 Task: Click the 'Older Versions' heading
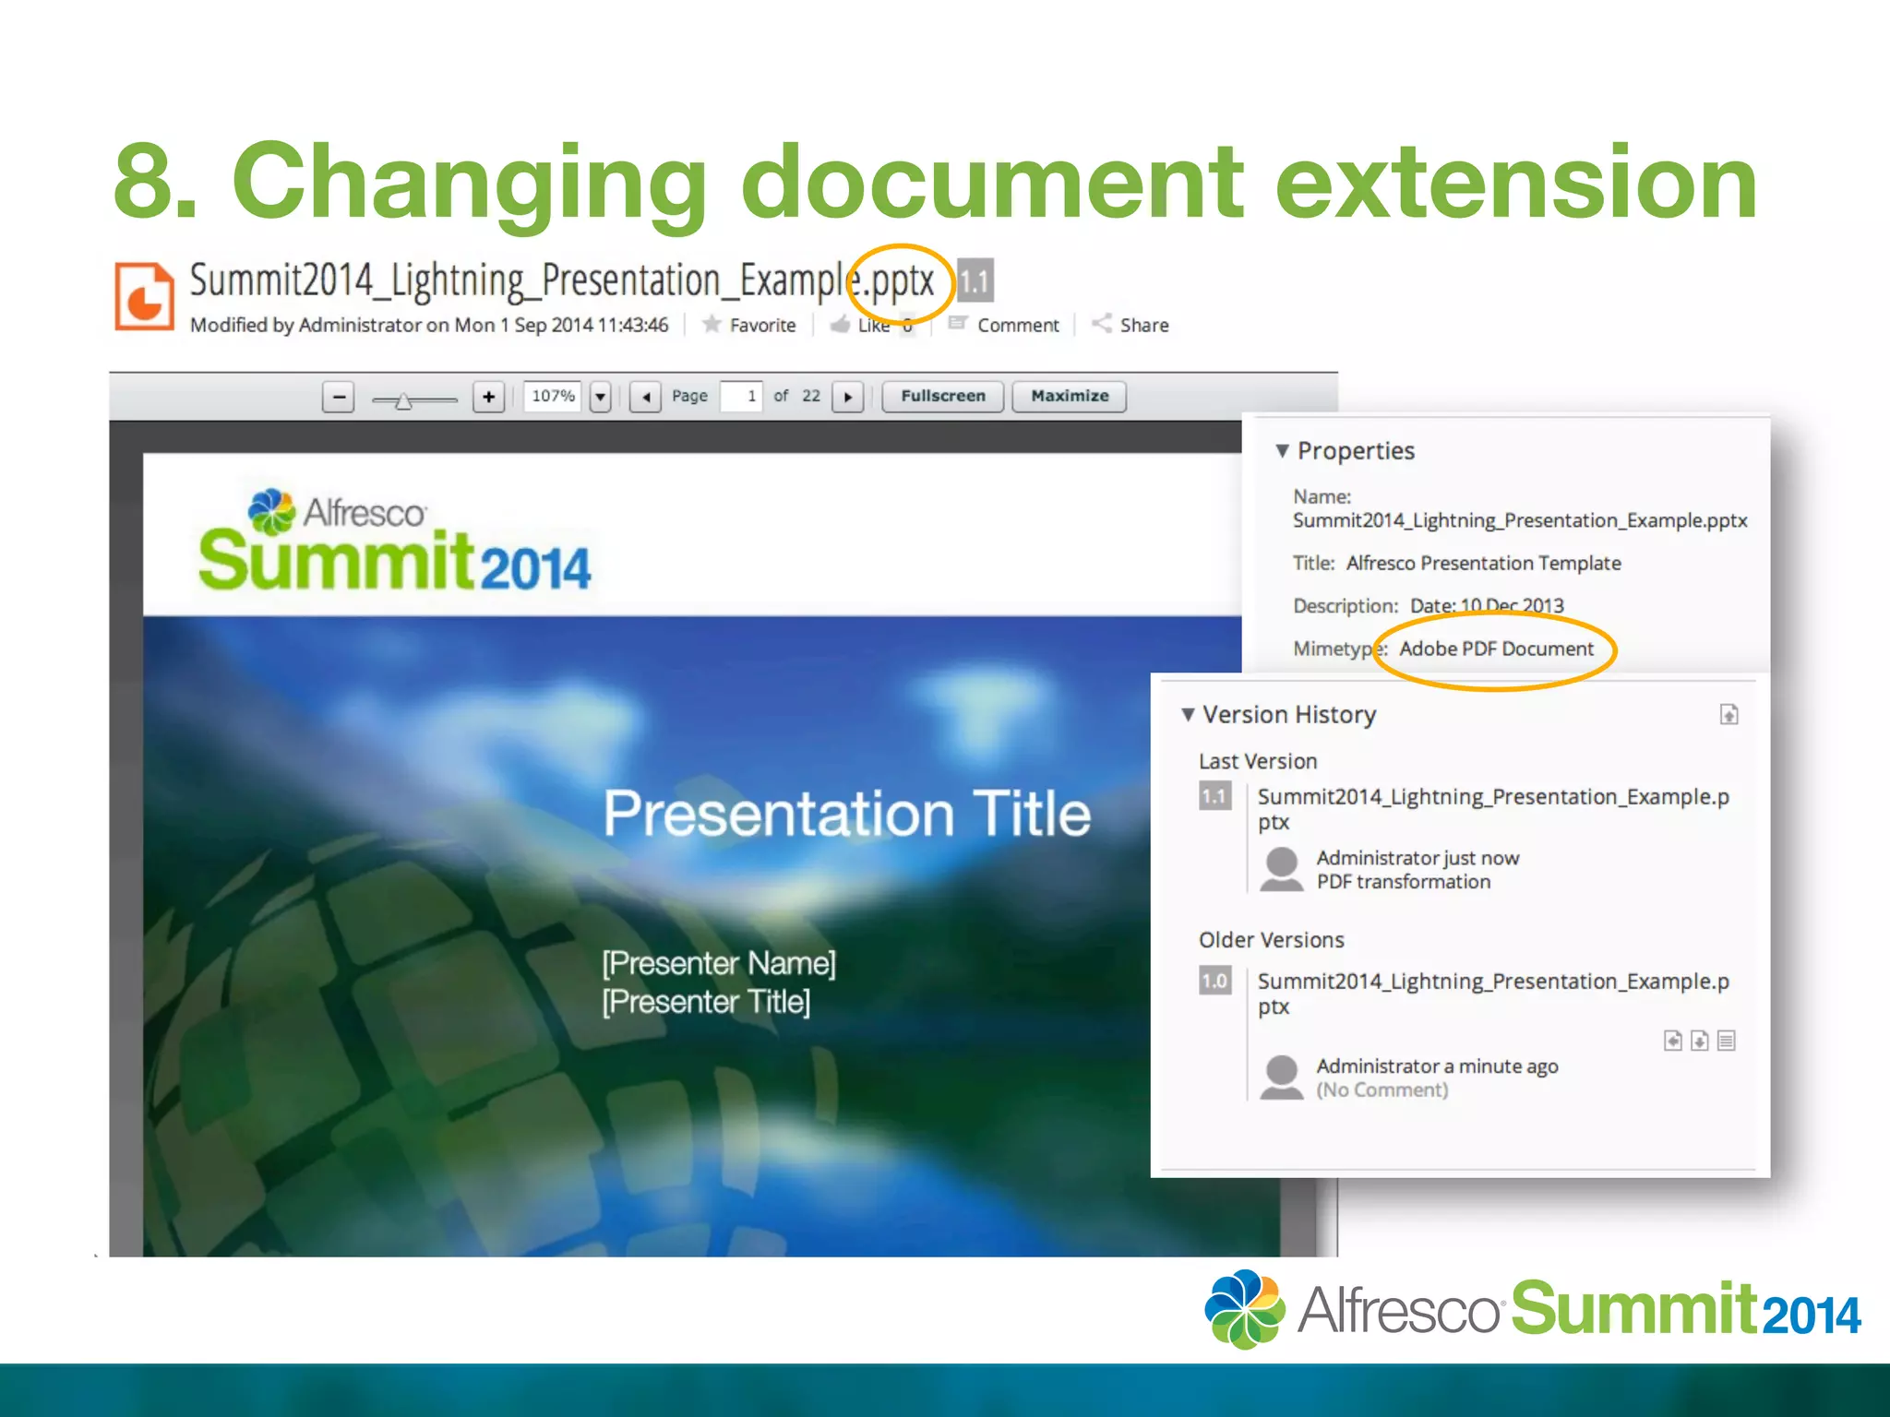pos(1272,940)
